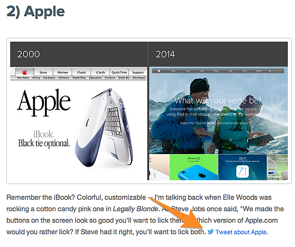Open the Support tab in 2000 screenshot
The height and width of the screenshot is (247, 295).
(138, 72)
